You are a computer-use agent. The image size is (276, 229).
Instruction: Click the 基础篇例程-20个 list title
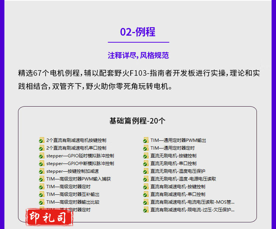[x=137, y=121]
